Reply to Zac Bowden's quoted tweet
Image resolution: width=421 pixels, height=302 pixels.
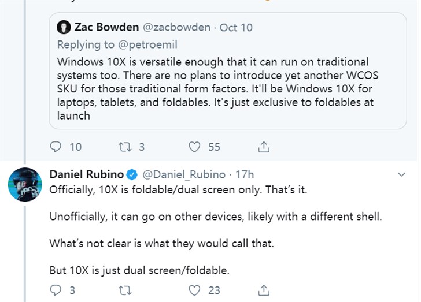(56, 147)
